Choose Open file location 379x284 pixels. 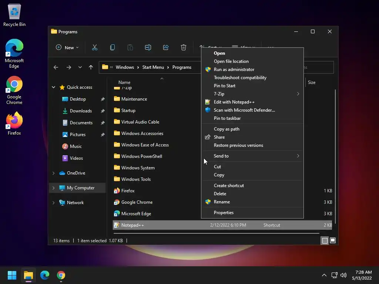coord(252,61)
